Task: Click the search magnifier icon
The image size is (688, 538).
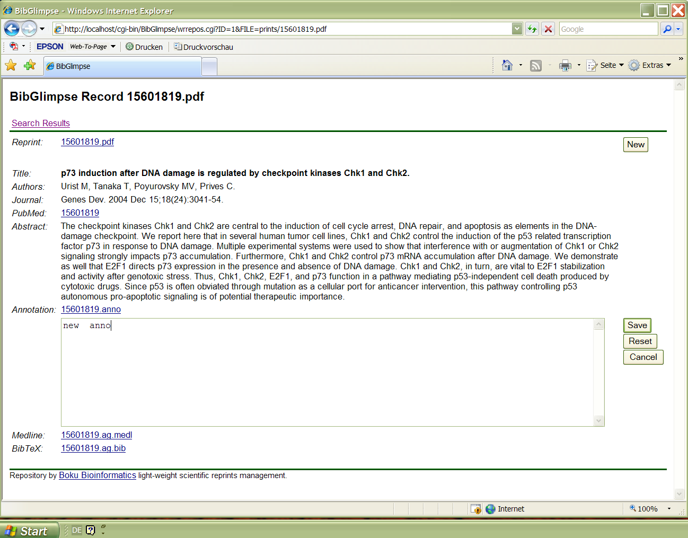Action: tap(667, 29)
